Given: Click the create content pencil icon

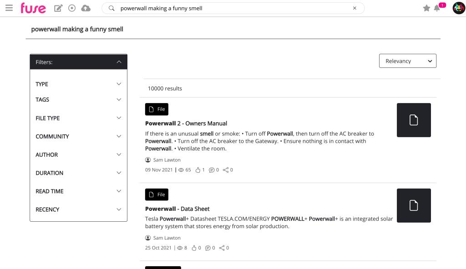Looking at the screenshot, I should coord(58,8).
